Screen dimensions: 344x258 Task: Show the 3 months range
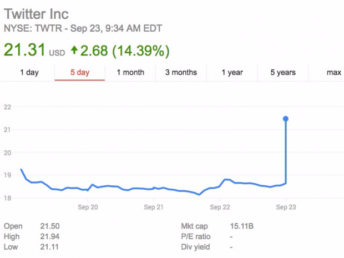[181, 73]
